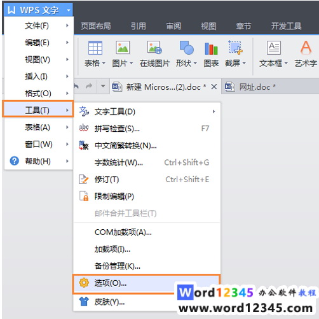Insert a chart with 图表 icon
The width and height of the screenshot is (319, 319).
click(x=211, y=48)
